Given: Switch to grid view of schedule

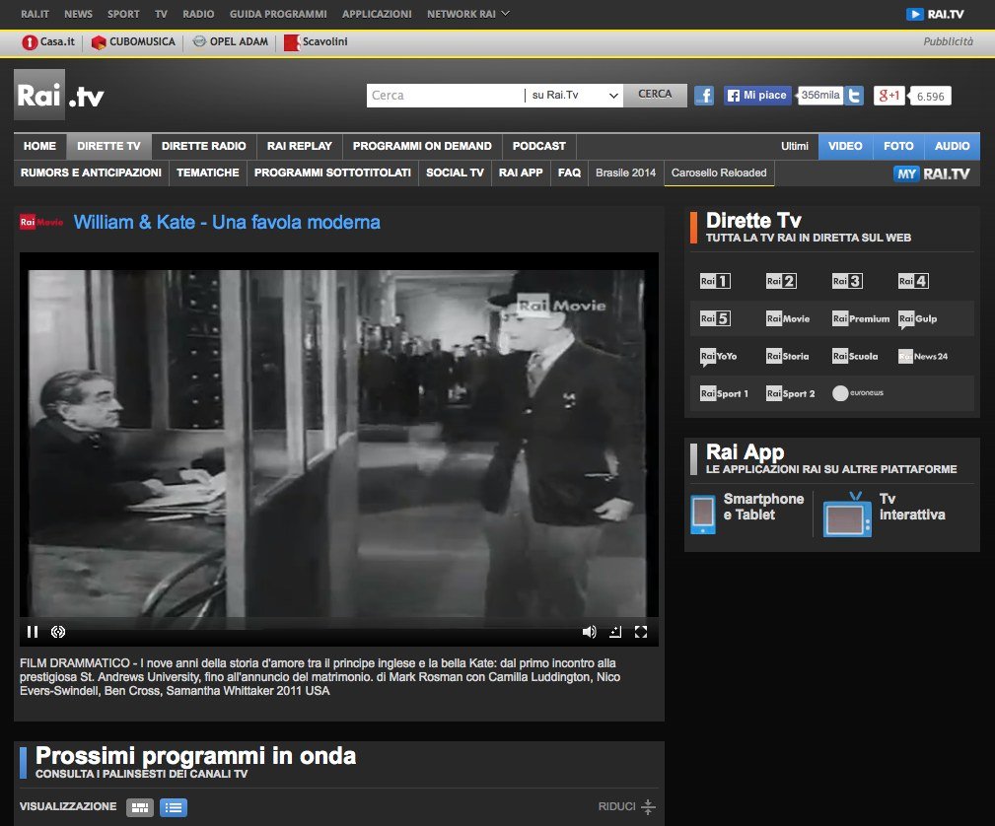Looking at the screenshot, I should [x=140, y=807].
